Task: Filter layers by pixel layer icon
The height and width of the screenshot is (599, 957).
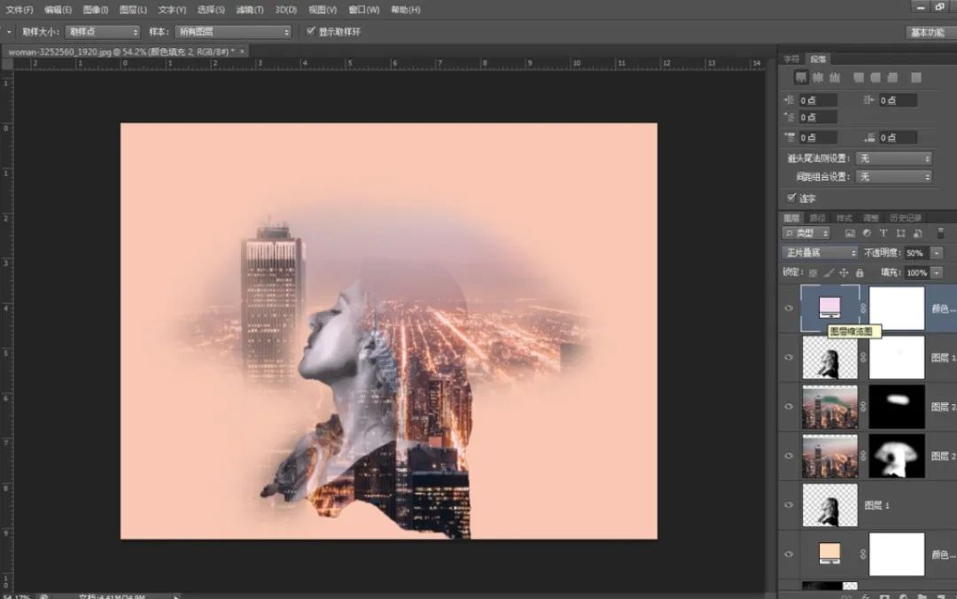Action: (850, 233)
